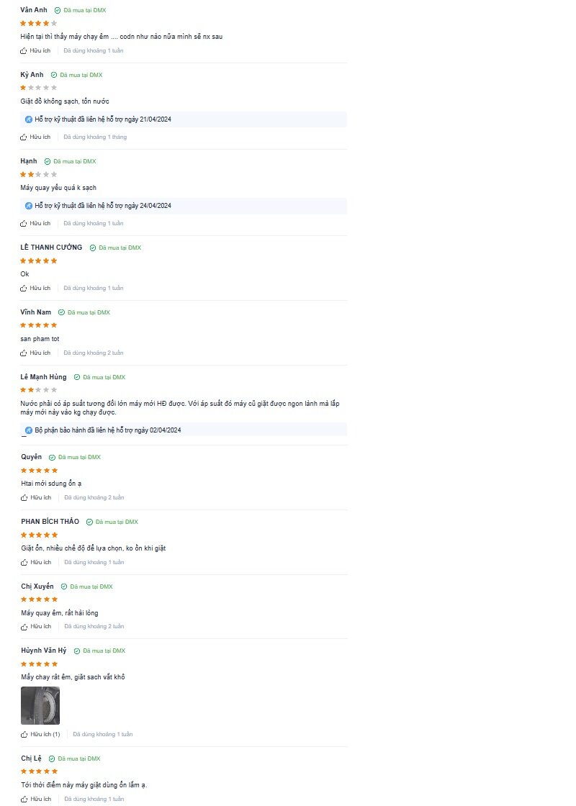This screenshot has height=806, width=576.
Task: Click Đã mua tại ĐMX badge beside Lê Mạnh Hùng
Action: (x=100, y=377)
